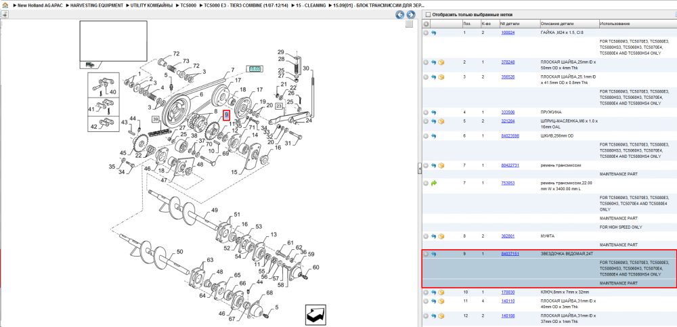Click blue arrow icon for part 100024
Image resolution: width=677 pixels, height=327 pixels.
point(433,32)
